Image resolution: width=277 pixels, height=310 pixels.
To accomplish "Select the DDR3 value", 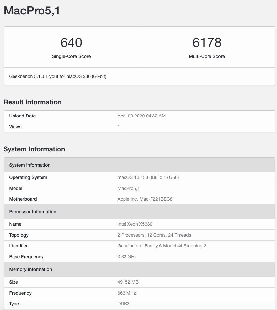I will (124, 304).
